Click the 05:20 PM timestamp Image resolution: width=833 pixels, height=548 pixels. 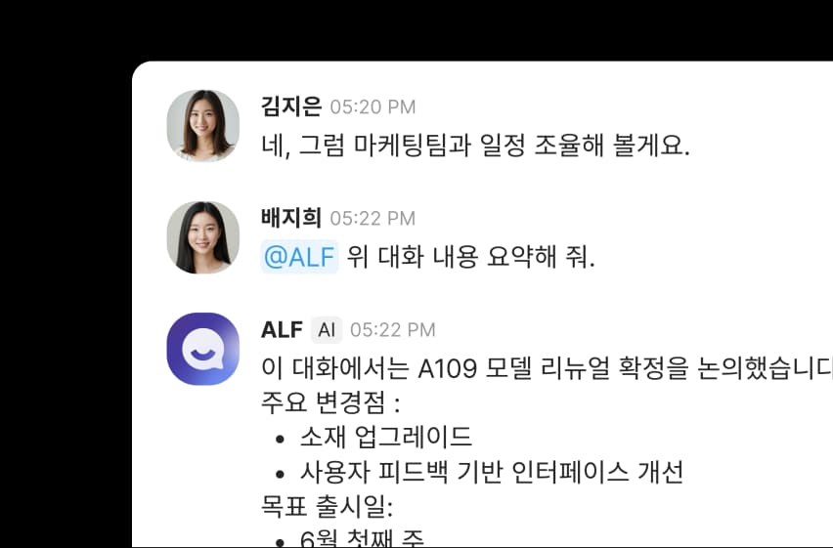point(373,107)
